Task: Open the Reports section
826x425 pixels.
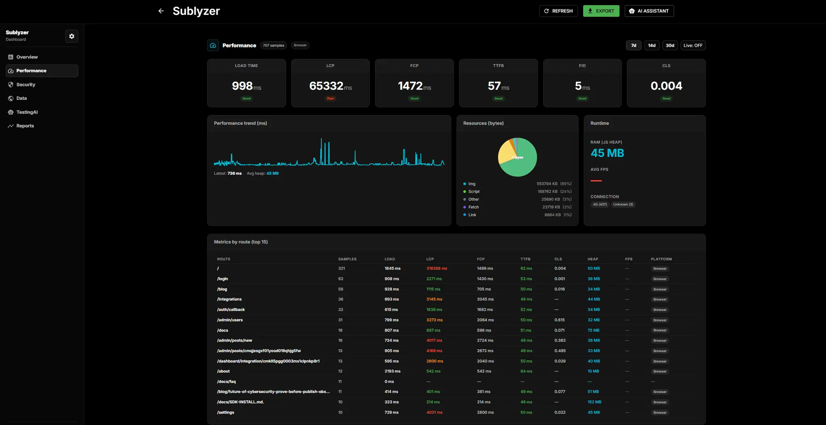Action: pyautogui.click(x=42, y=126)
